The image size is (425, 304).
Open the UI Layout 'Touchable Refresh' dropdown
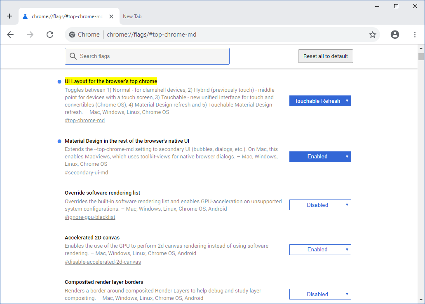coord(320,101)
